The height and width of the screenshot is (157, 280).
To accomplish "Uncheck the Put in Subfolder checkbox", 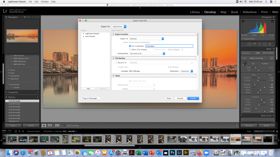I will [x=130, y=46].
